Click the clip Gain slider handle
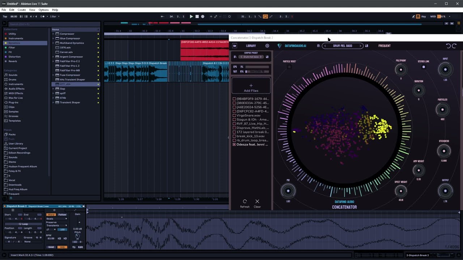The image size is (463, 260). pyautogui.click(x=79, y=222)
